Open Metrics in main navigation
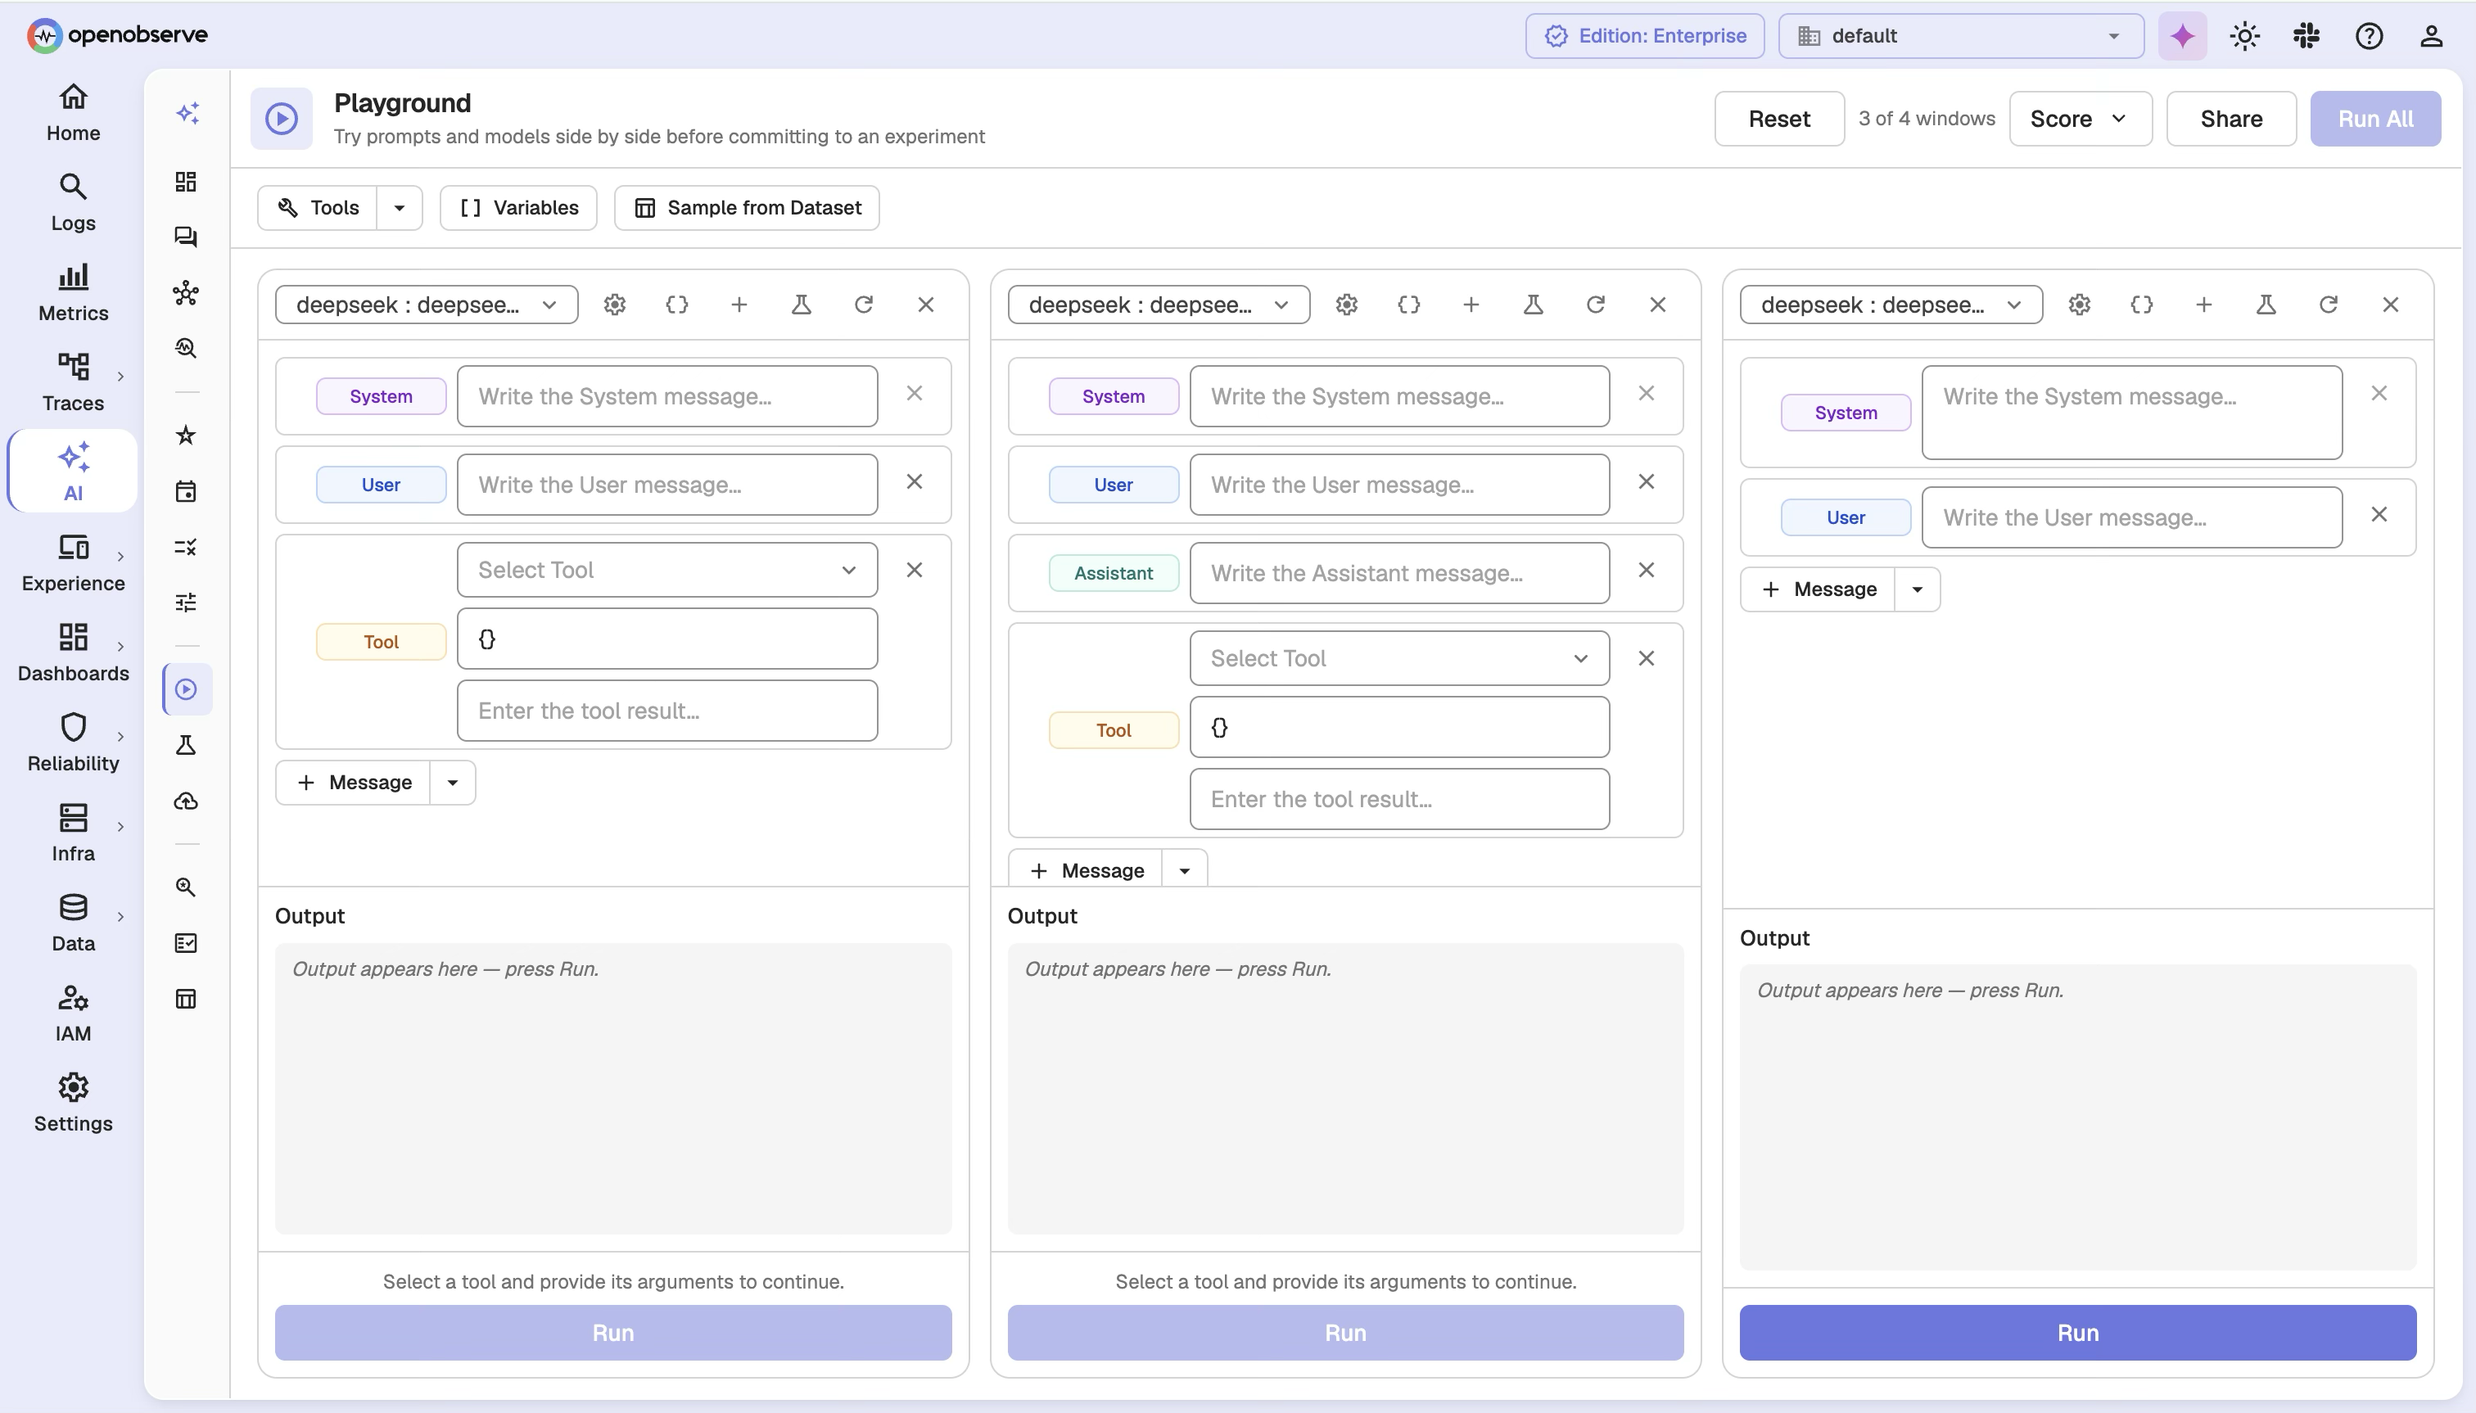This screenshot has width=2476, height=1413. [x=73, y=293]
